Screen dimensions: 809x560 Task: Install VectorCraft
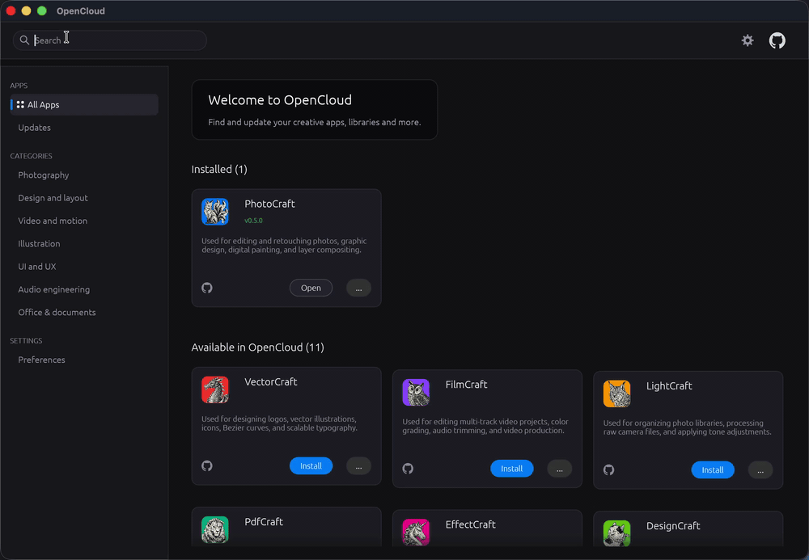pyautogui.click(x=311, y=465)
